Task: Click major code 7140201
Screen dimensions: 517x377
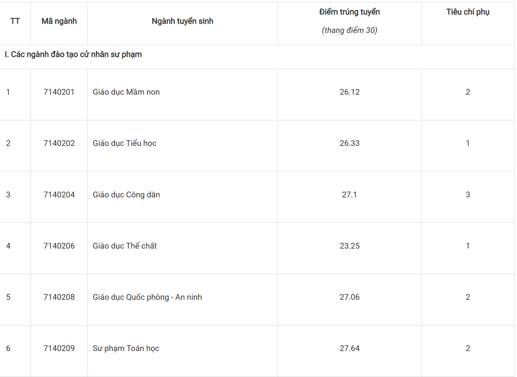Action: click(59, 92)
